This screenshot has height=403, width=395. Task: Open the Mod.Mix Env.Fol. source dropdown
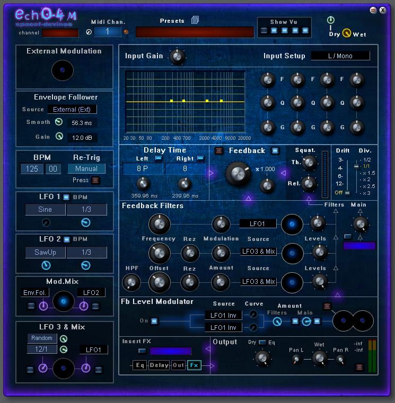[x=35, y=292]
